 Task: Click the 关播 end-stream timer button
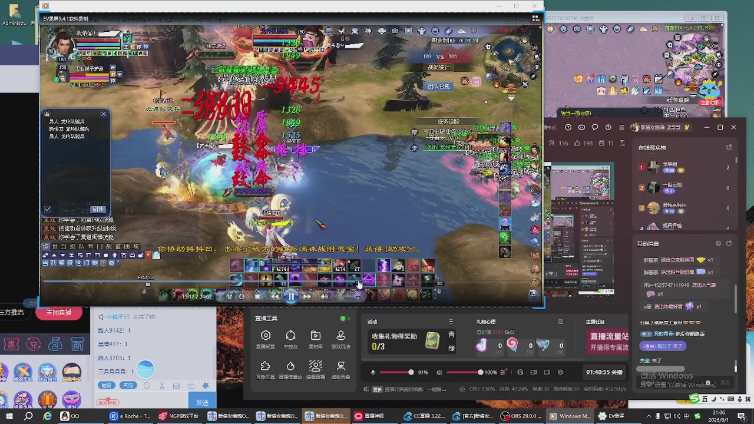click(604, 372)
